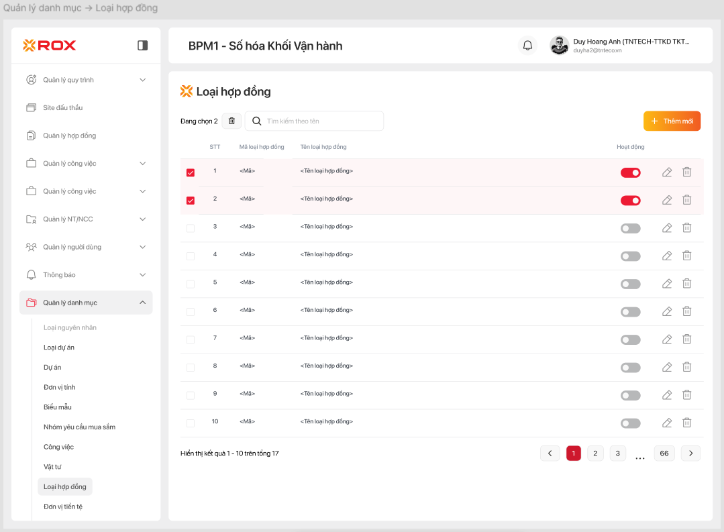Click the notification bell icon in header
The width and height of the screenshot is (724, 532).
tap(527, 46)
